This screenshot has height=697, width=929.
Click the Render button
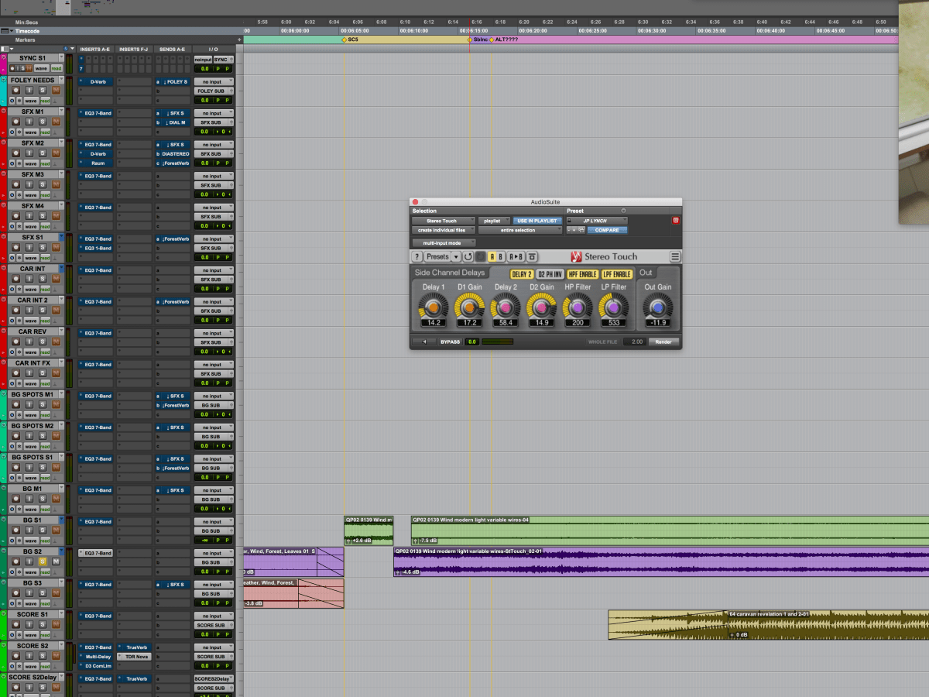pos(663,342)
